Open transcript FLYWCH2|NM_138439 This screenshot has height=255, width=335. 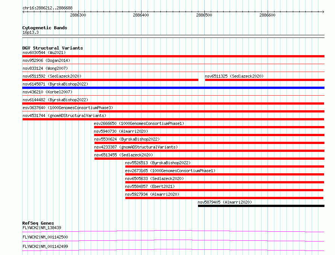pos(42,228)
